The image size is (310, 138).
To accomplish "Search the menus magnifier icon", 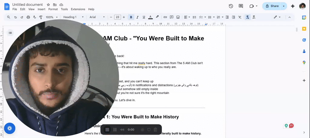I will (8, 17).
